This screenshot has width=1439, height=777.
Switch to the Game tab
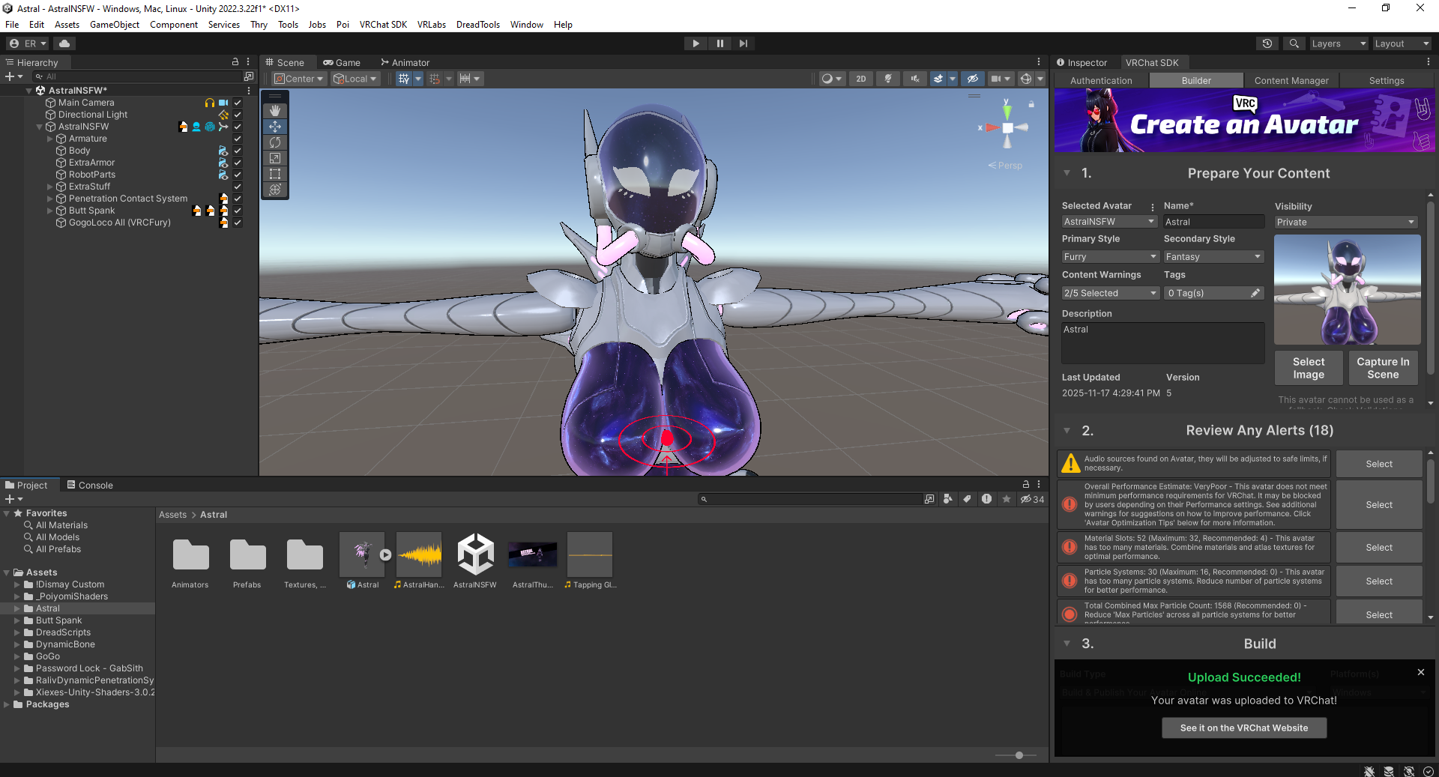(x=342, y=63)
